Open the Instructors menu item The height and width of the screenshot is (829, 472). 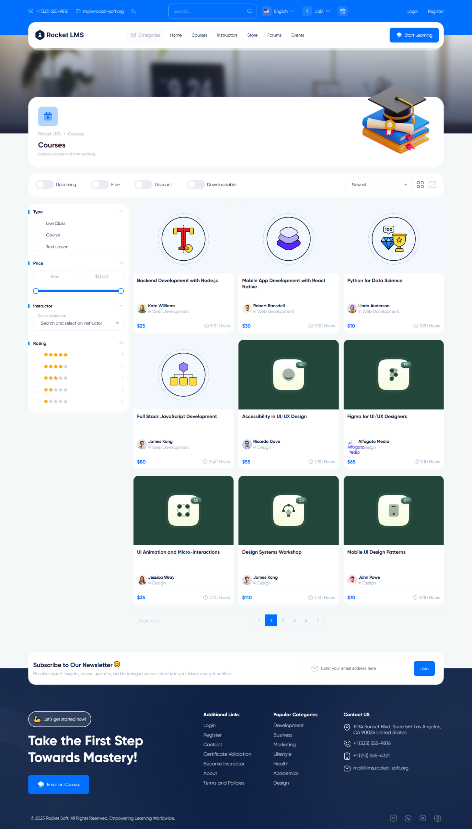pyautogui.click(x=227, y=35)
